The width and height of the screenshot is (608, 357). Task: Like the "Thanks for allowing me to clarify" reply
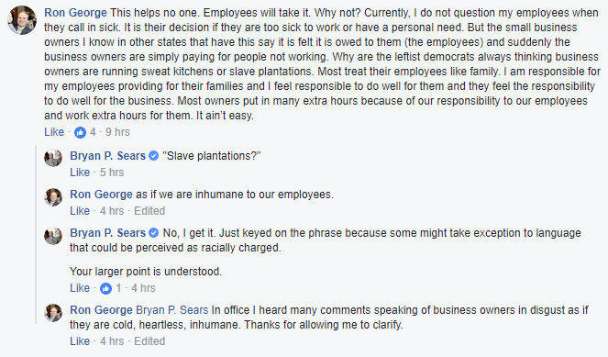tap(80, 341)
